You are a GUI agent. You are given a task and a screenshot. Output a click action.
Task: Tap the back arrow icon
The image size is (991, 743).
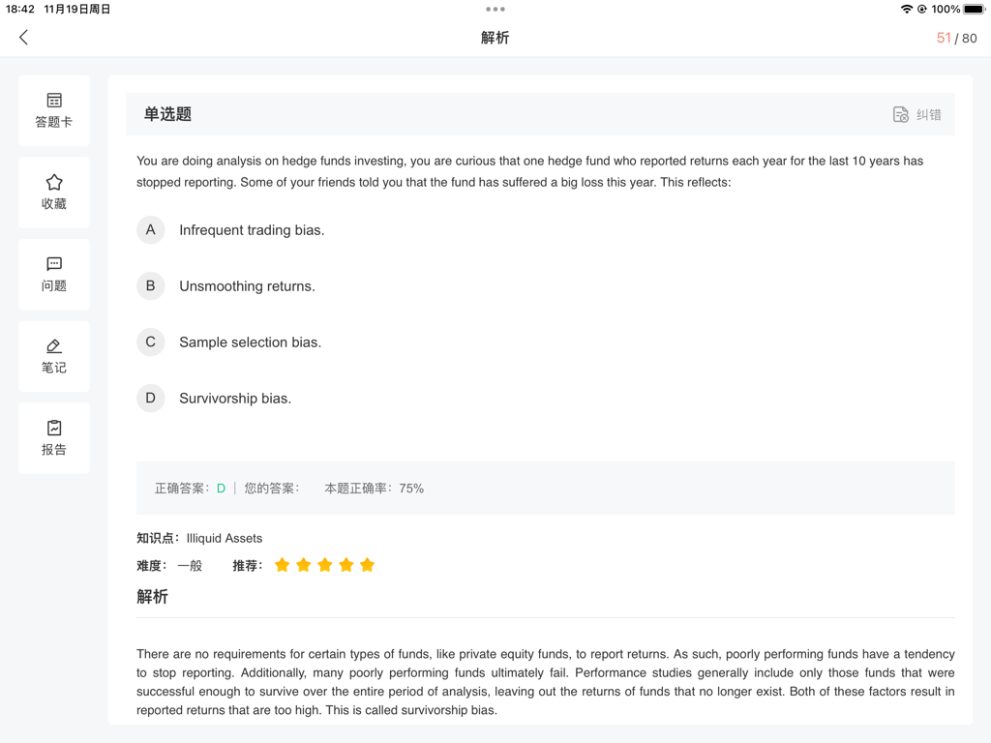24,38
